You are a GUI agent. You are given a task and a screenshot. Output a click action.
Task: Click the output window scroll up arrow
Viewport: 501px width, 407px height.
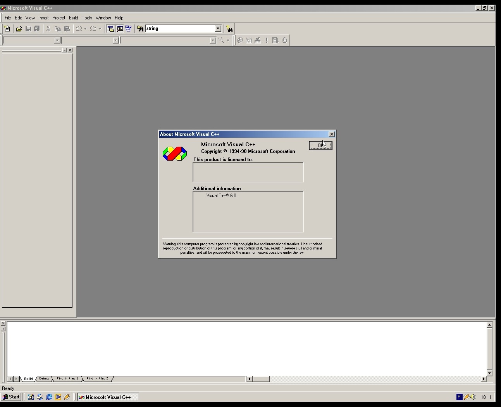pyautogui.click(x=489, y=325)
